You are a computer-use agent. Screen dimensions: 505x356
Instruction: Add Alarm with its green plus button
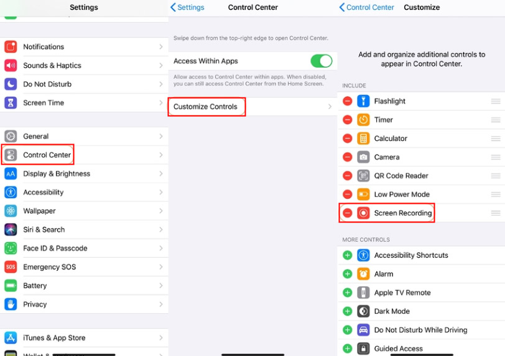coord(347,274)
